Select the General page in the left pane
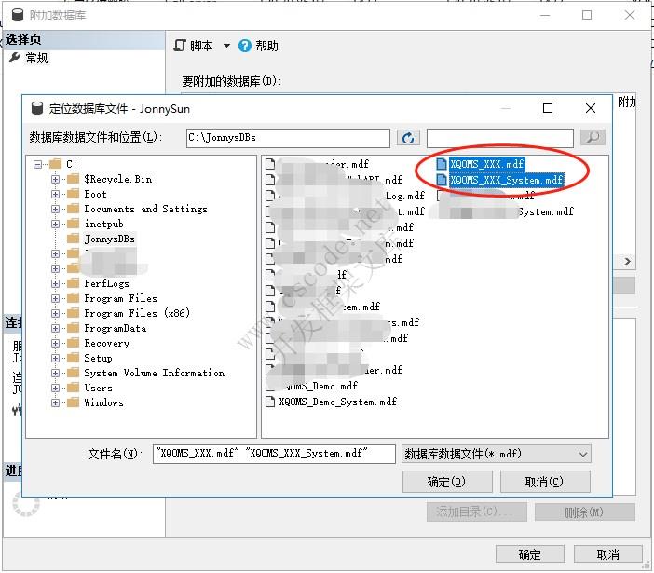This screenshot has width=654, height=573. point(36,58)
